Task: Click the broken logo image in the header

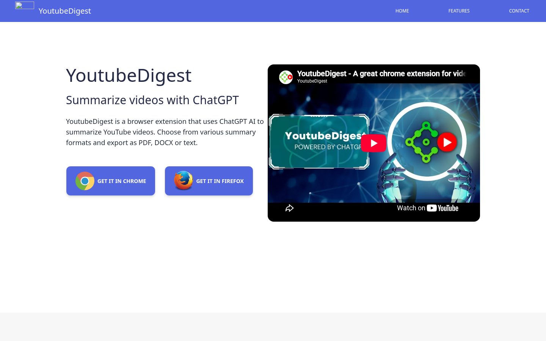Action: point(25,5)
